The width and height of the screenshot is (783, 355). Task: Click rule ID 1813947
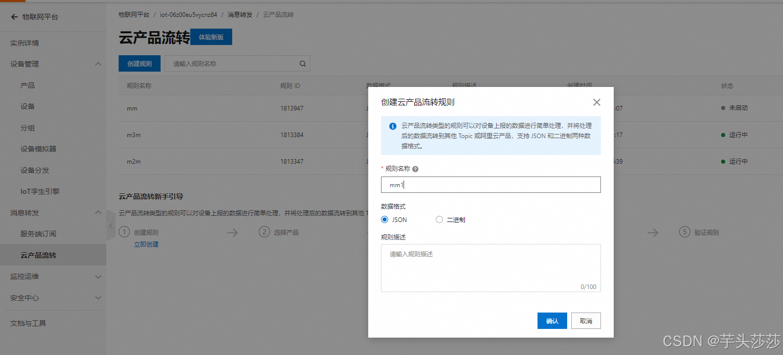[x=292, y=108]
